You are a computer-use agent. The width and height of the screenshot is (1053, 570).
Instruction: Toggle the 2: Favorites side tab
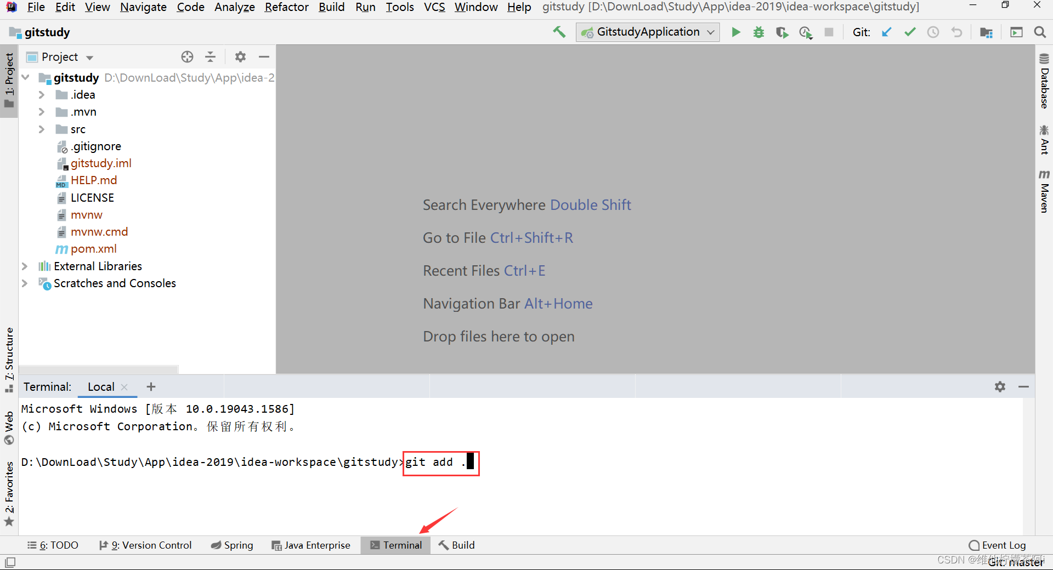coord(9,493)
